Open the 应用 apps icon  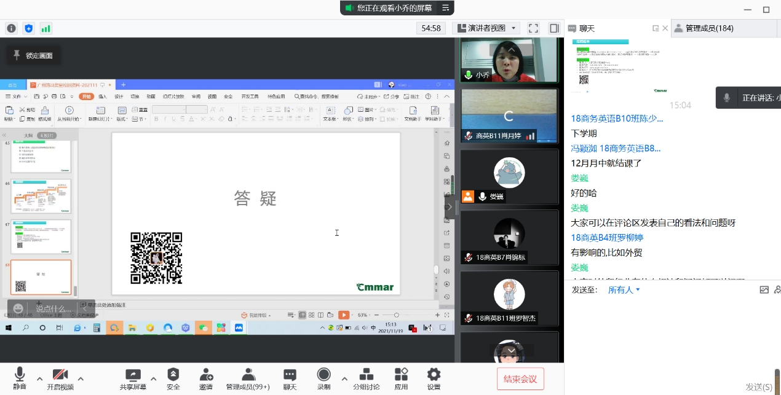point(401,379)
